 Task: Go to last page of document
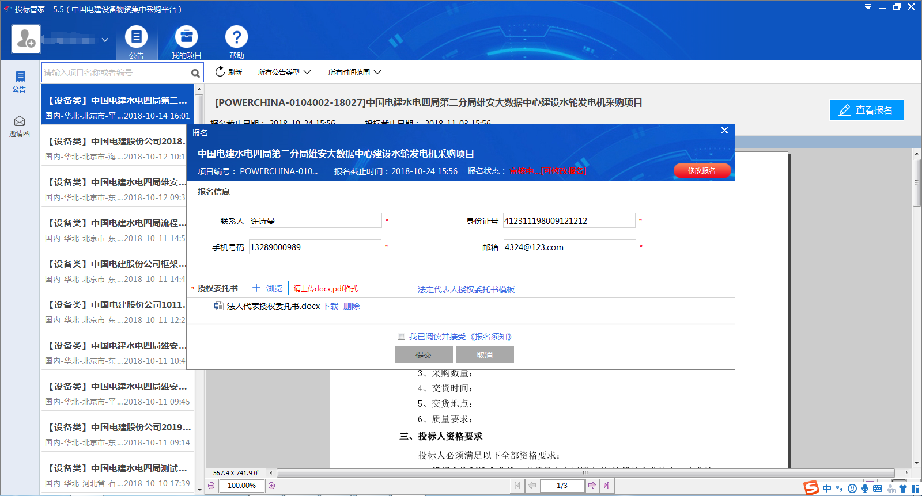tap(606, 486)
